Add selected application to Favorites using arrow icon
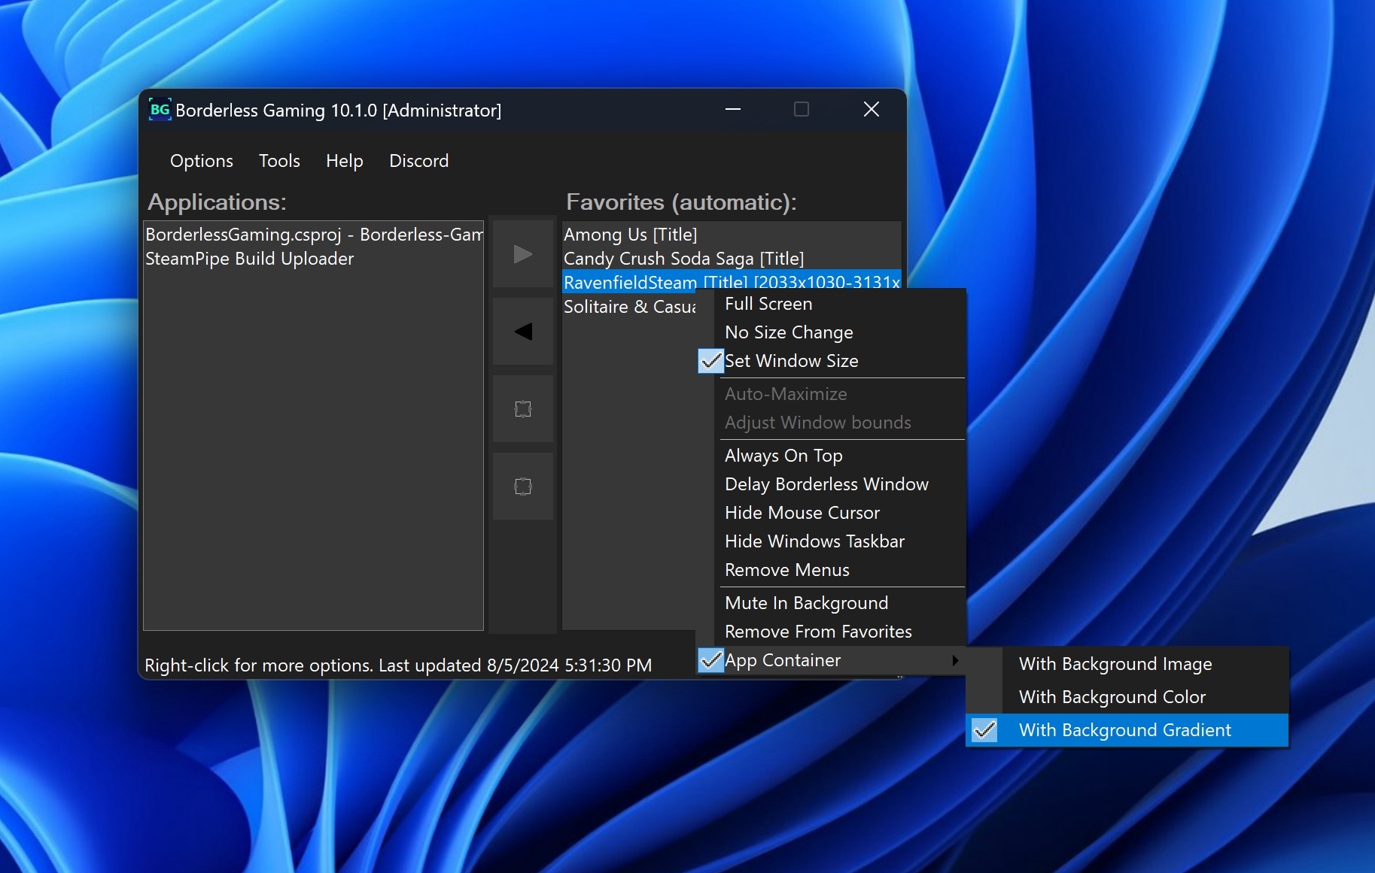 [x=522, y=253]
